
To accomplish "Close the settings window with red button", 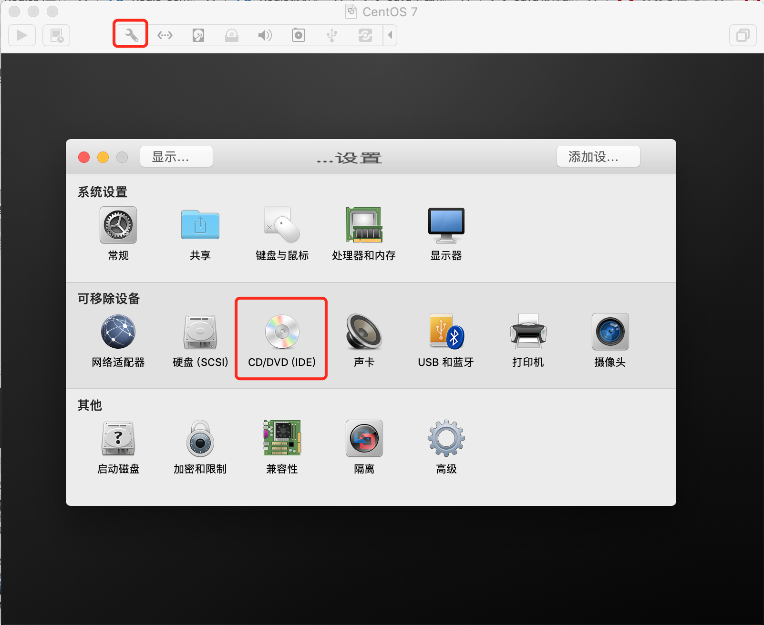I will [84, 157].
